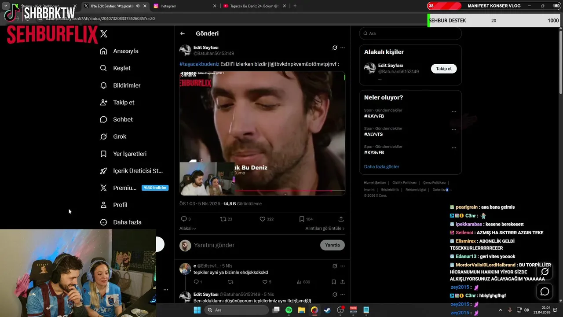The image size is (563, 317).
Task: Open Keşfet explore page
Action: click(115, 68)
